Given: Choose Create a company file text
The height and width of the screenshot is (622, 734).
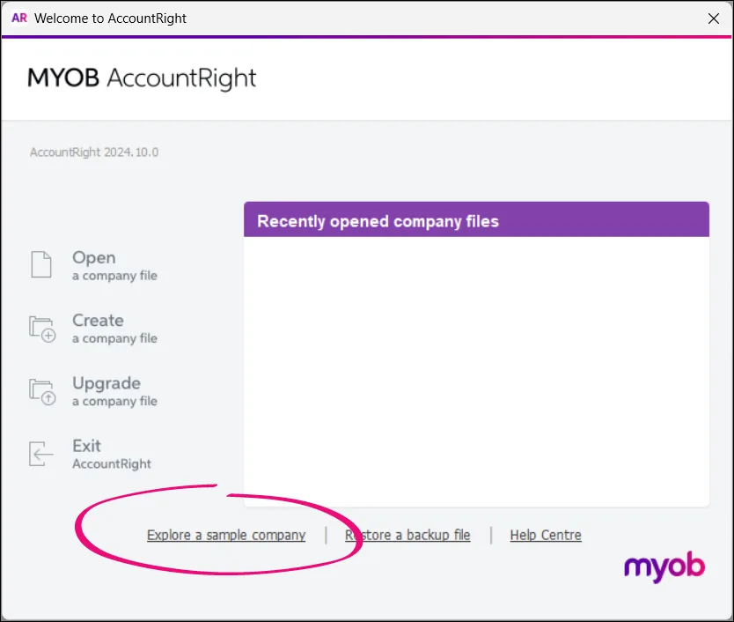Looking at the screenshot, I should [114, 328].
